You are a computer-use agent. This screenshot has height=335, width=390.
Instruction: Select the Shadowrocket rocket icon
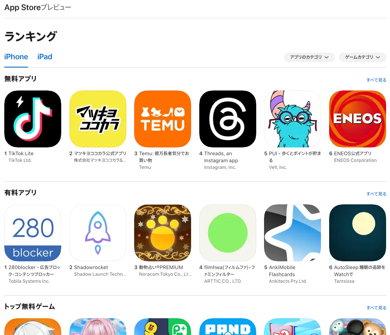[98, 233]
